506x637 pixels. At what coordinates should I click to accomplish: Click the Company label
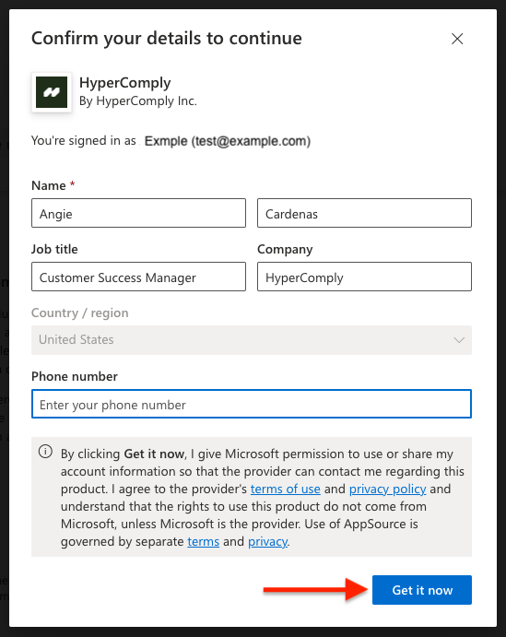(x=285, y=250)
